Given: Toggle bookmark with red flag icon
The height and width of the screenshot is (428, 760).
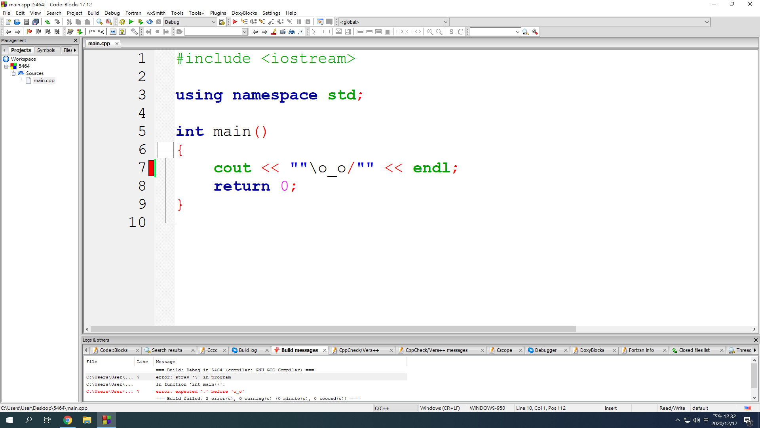Looking at the screenshot, I should [x=29, y=32].
